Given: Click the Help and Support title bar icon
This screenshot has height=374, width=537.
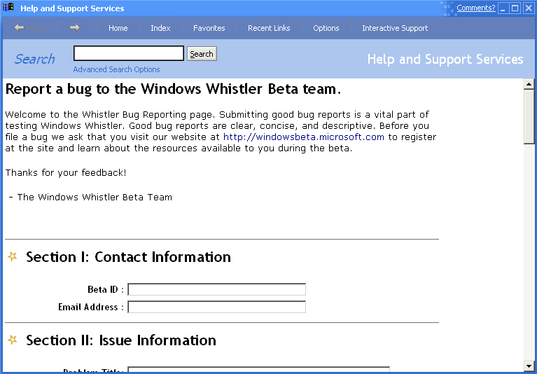Looking at the screenshot, I should (8, 7).
